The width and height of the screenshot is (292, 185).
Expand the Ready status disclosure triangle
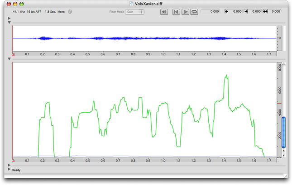click(x=10, y=170)
